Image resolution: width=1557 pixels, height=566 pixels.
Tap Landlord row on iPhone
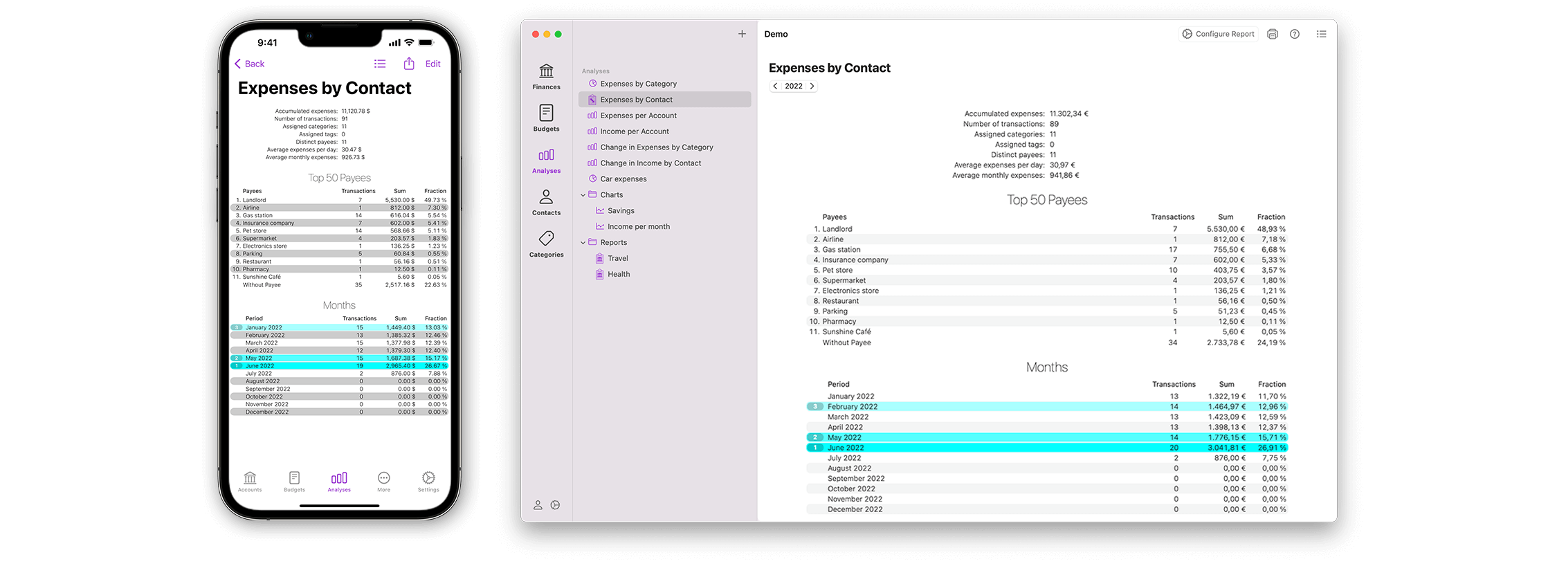pyautogui.click(x=339, y=200)
